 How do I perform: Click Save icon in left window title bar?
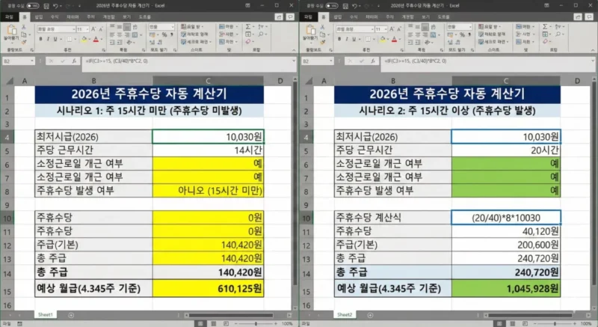click(46, 6)
